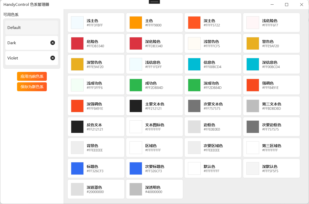309x204 pixels.
Task: Select the 深成功色 swatch
Action: (x=194, y=85)
